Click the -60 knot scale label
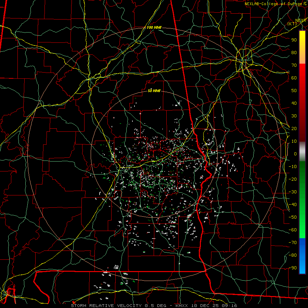Viewport: 308px width, 308px height. (293, 230)
